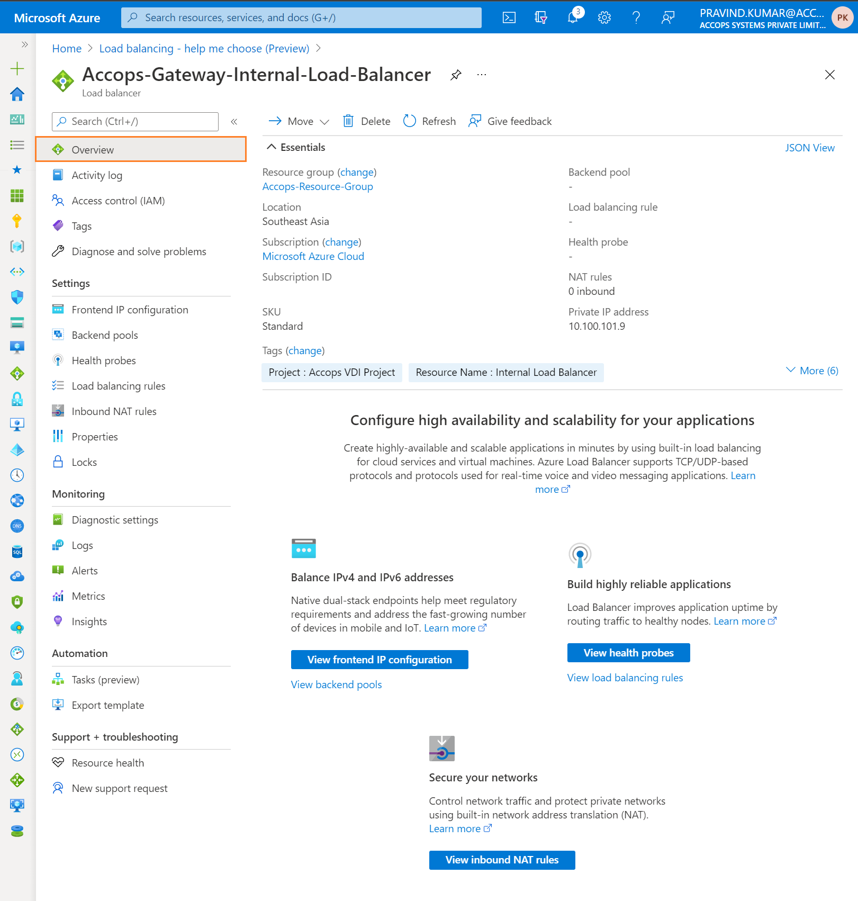Viewport: 858px width, 901px height.
Task: Open portal settings gear
Action: (x=604, y=17)
